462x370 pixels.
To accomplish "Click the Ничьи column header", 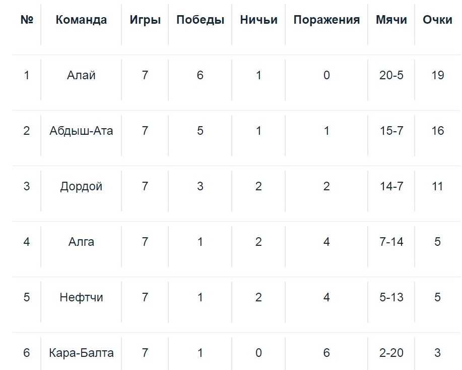I will [x=258, y=20].
